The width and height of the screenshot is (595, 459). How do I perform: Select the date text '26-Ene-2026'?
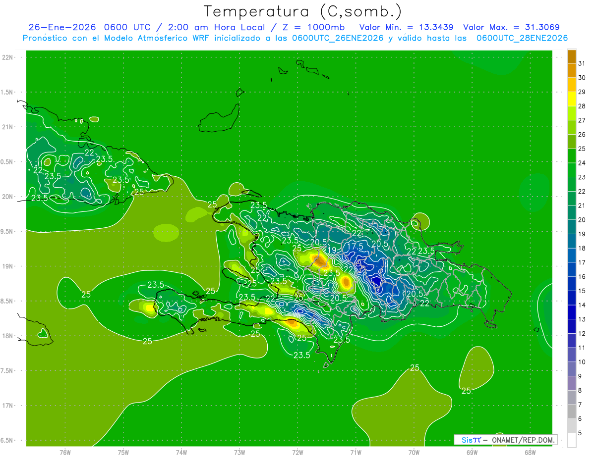(x=62, y=27)
